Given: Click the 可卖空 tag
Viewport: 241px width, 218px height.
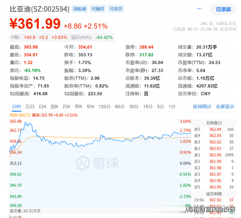Looking at the screenshot, I should [116, 9].
